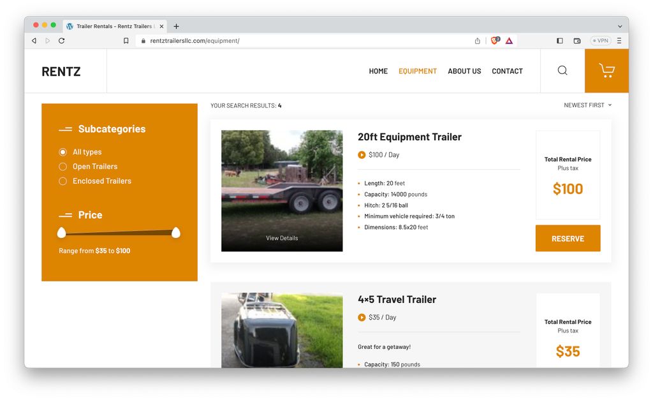The image size is (653, 400).
Task: Click 'Minimum vehicle required: 3/4 ton' line
Action: point(409,216)
